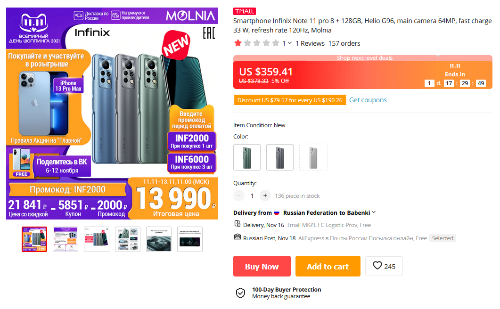Click the plus quantity stepper

click(265, 196)
